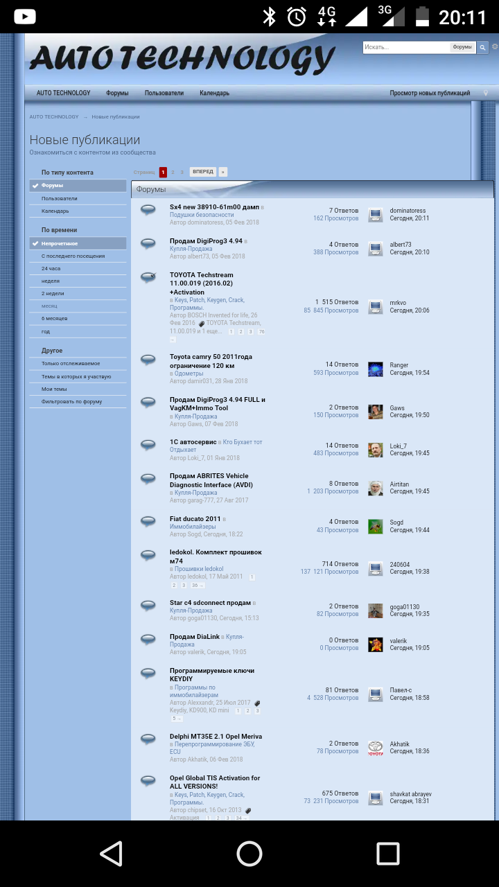Viewport: 499px width, 887px height.
Task: Select Пользователи content type filter
Action: pyautogui.click(x=78, y=198)
